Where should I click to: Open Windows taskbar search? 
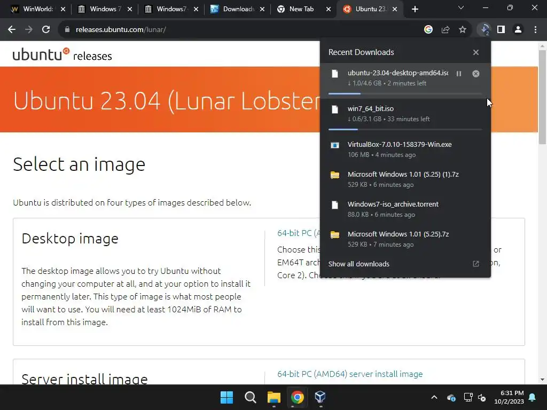click(x=250, y=397)
